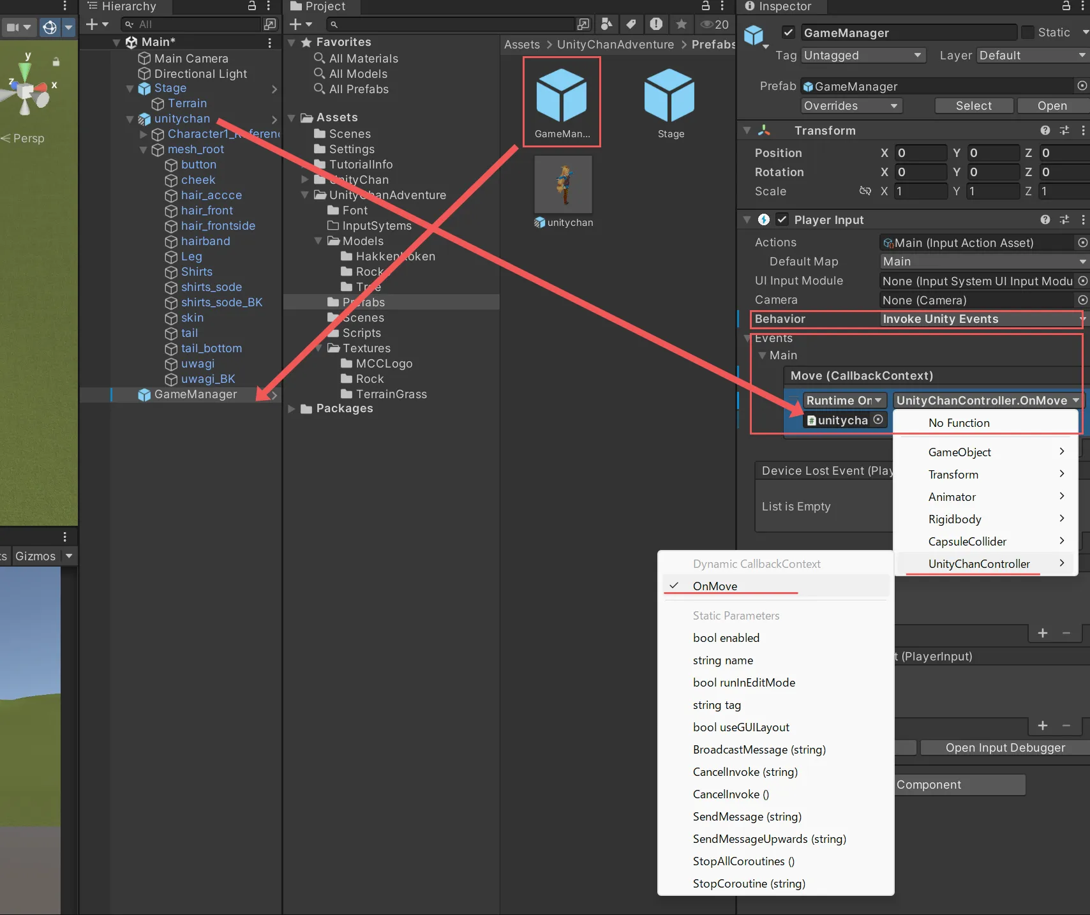
Task: Click the favorite star filter in Project toolbar
Action: (x=682, y=24)
